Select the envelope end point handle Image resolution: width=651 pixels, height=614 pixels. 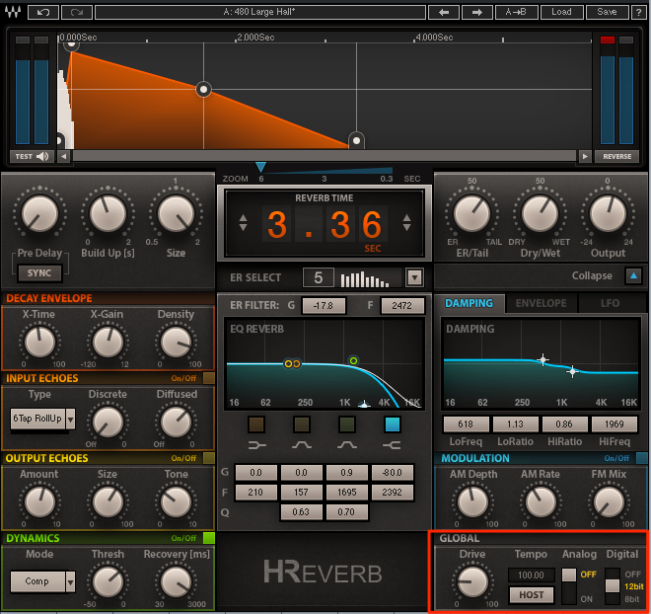(356, 141)
